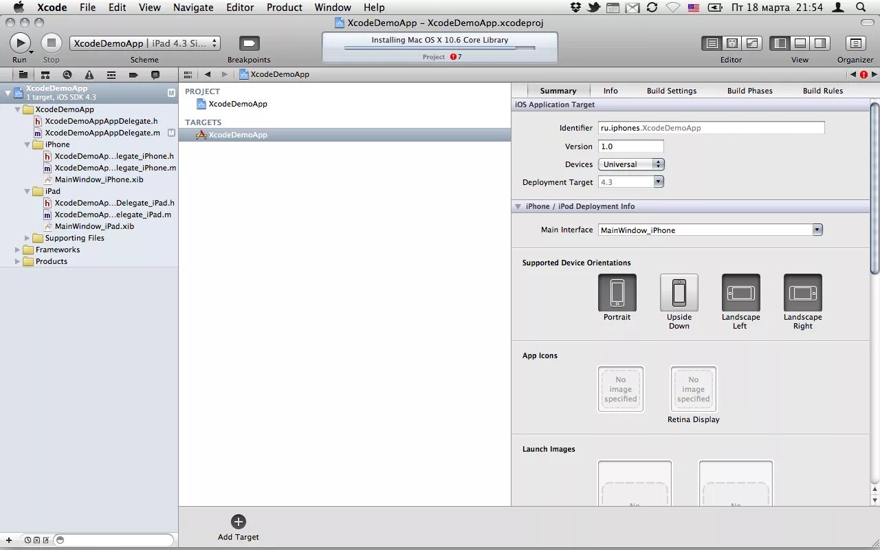Switch to the Build Phases tab
880x550 pixels.
(x=750, y=91)
